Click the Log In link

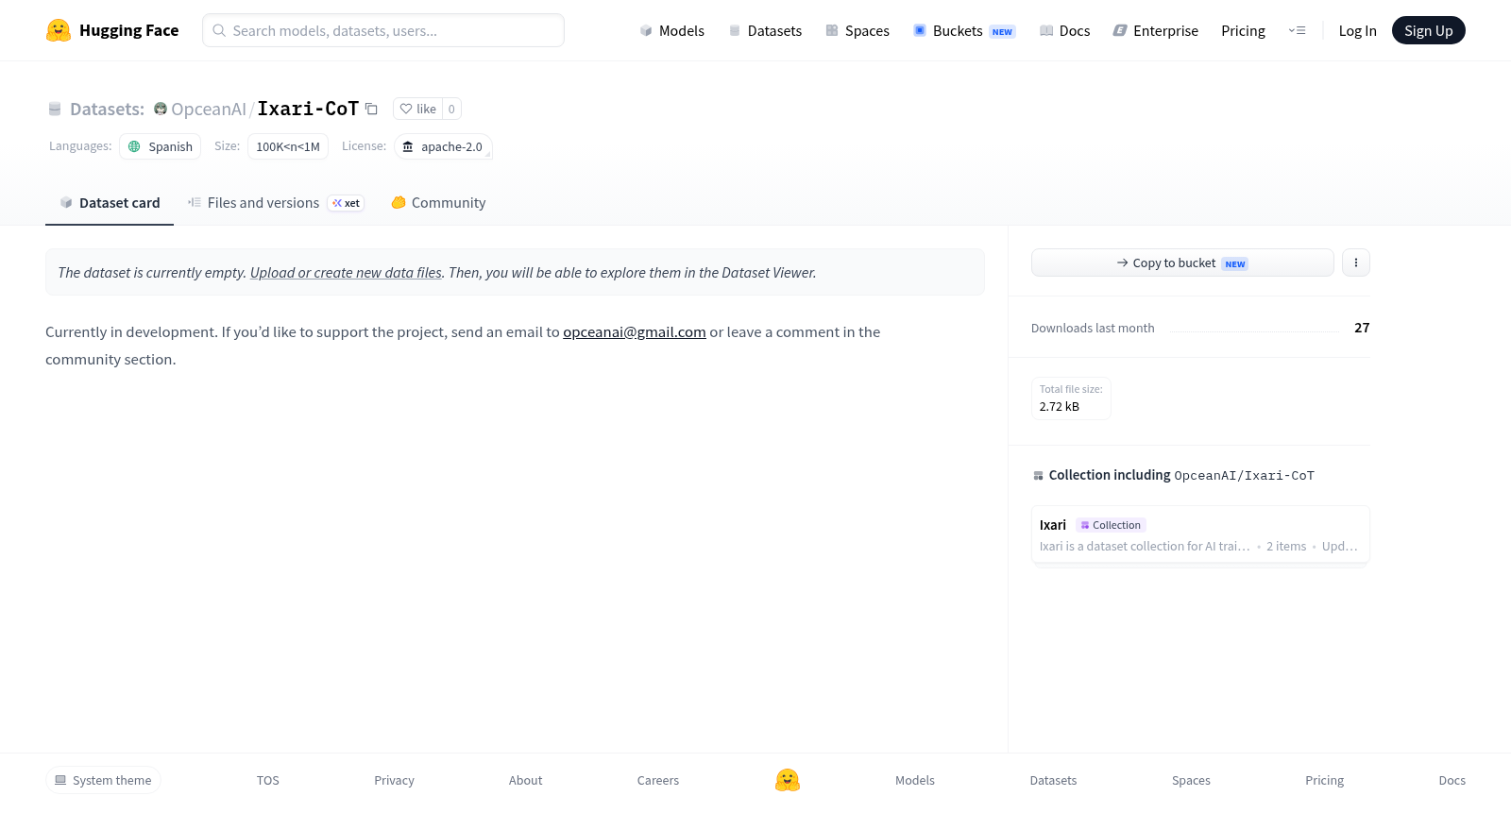coord(1357,30)
